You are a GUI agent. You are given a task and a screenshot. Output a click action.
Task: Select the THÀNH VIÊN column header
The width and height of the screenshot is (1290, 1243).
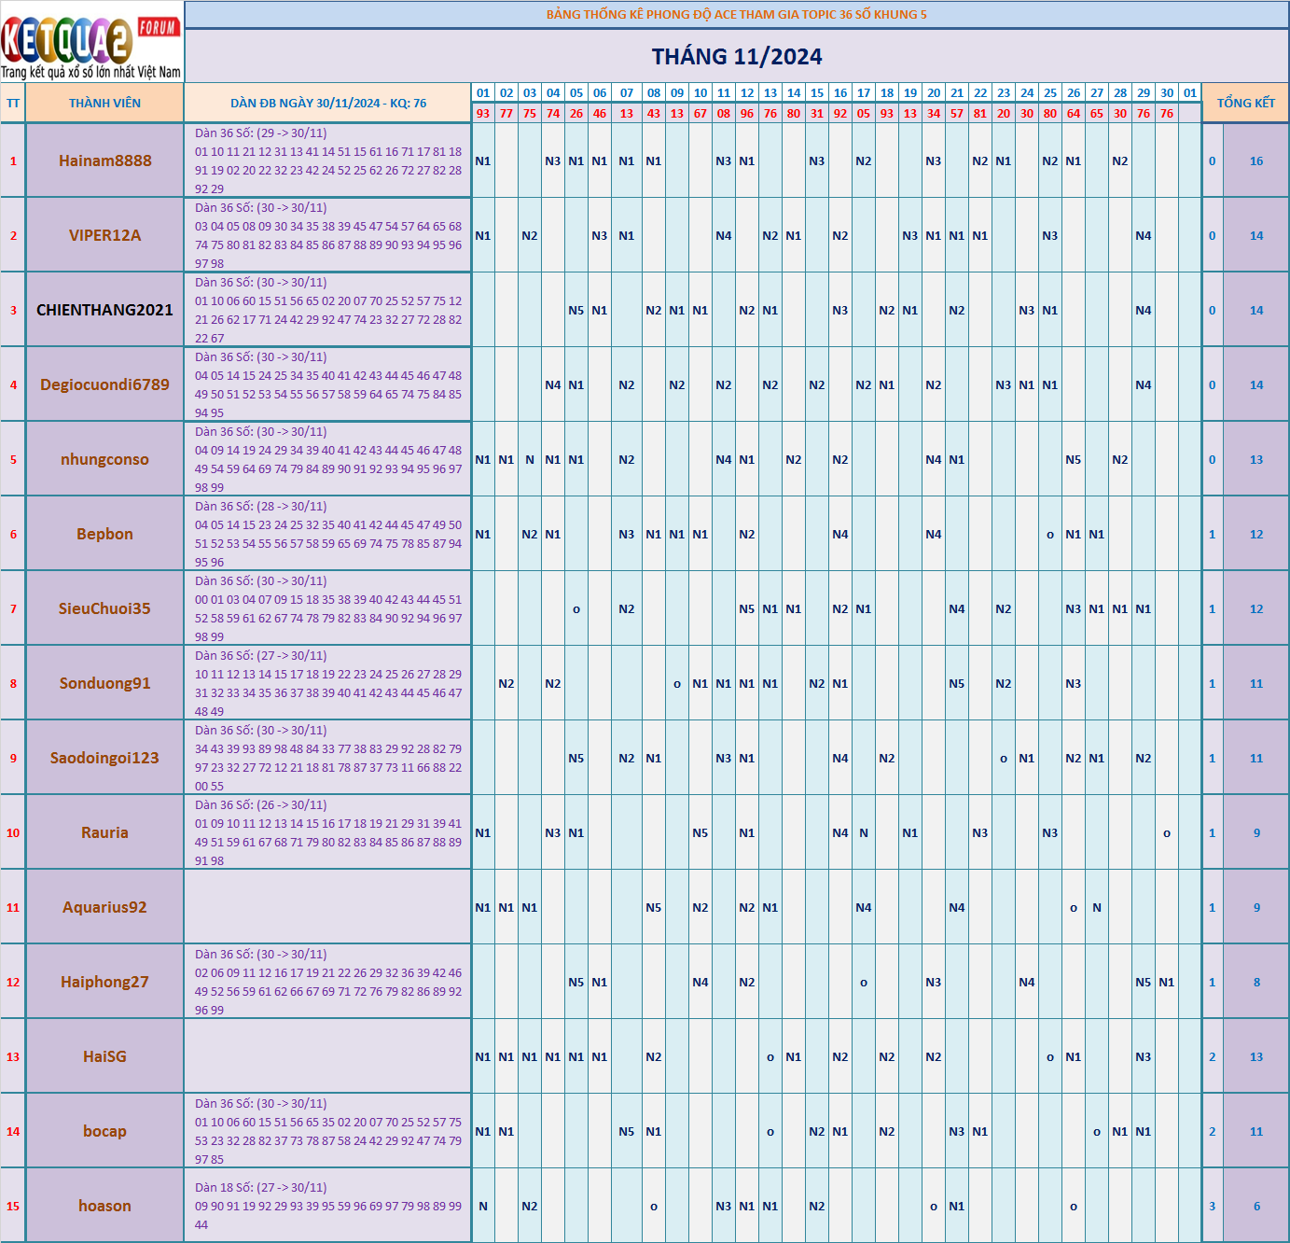(x=104, y=104)
